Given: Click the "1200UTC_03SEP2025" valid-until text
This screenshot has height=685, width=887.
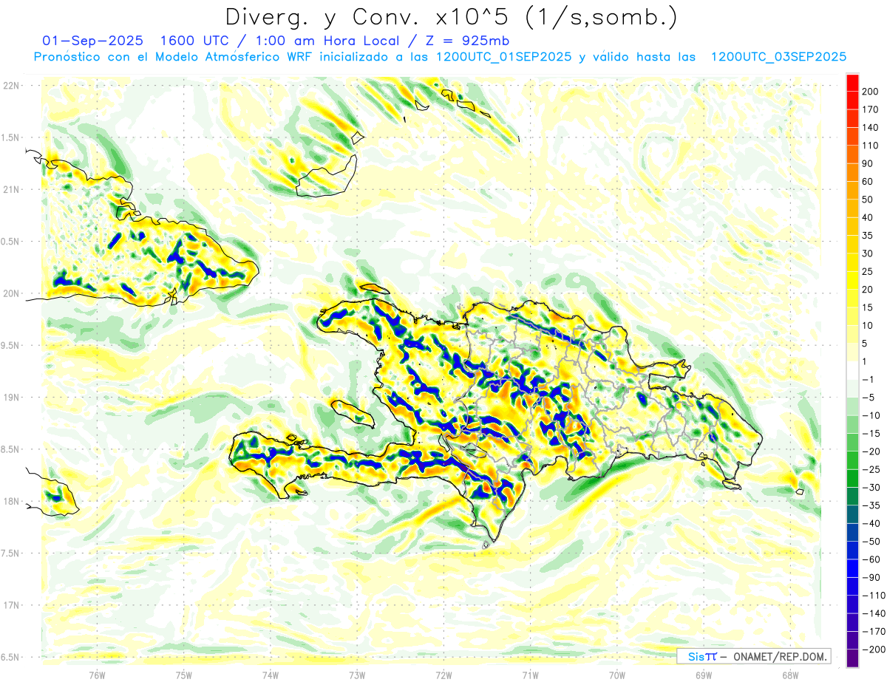Looking at the screenshot, I should coord(778,57).
